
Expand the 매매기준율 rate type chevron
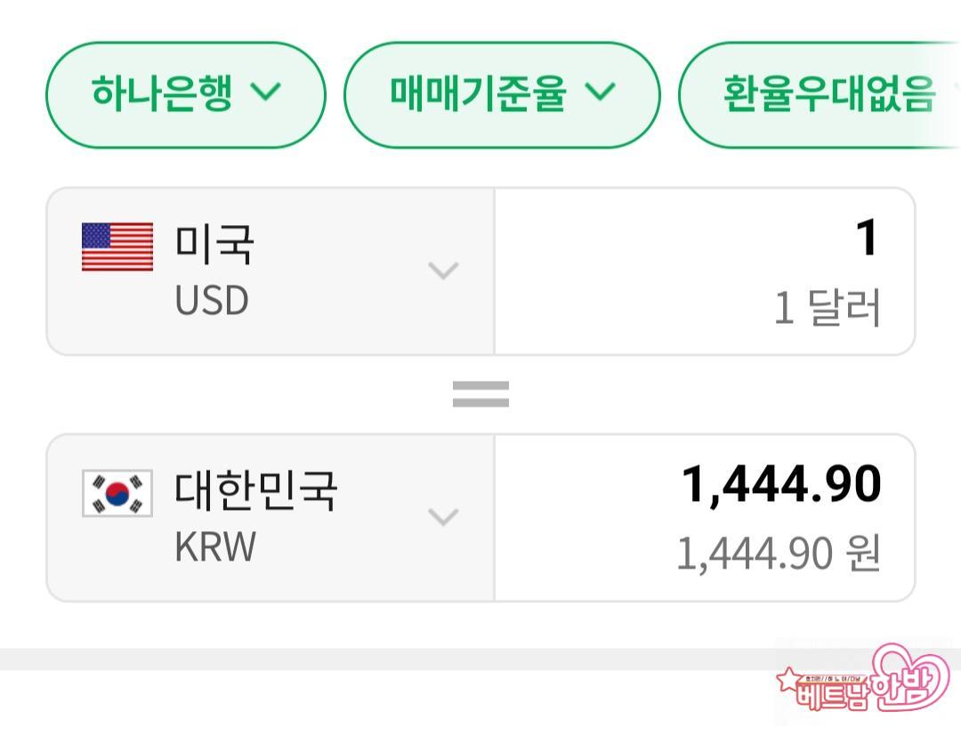(x=601, y=92)
